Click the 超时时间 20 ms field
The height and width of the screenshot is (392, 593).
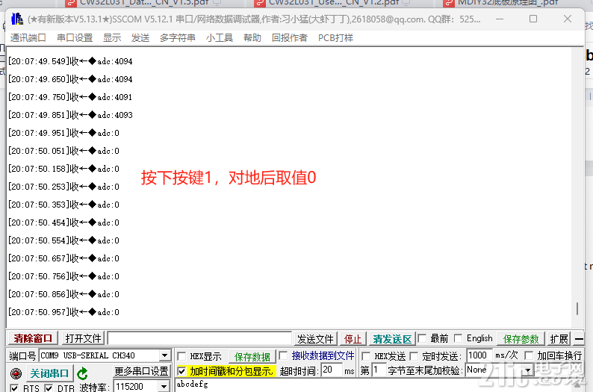click(x=332, y=370)
